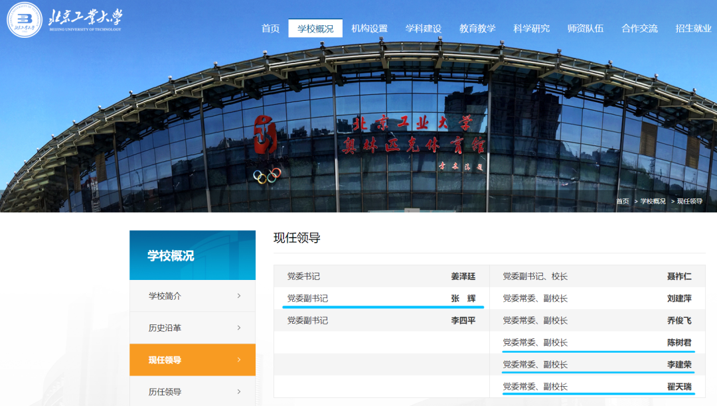Click the chevron beside 历任领导
717x406 pixels.
tap(239, 392)
